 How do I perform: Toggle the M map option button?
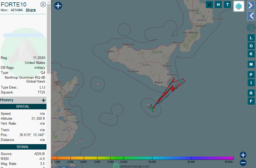(x=251, y=64)
